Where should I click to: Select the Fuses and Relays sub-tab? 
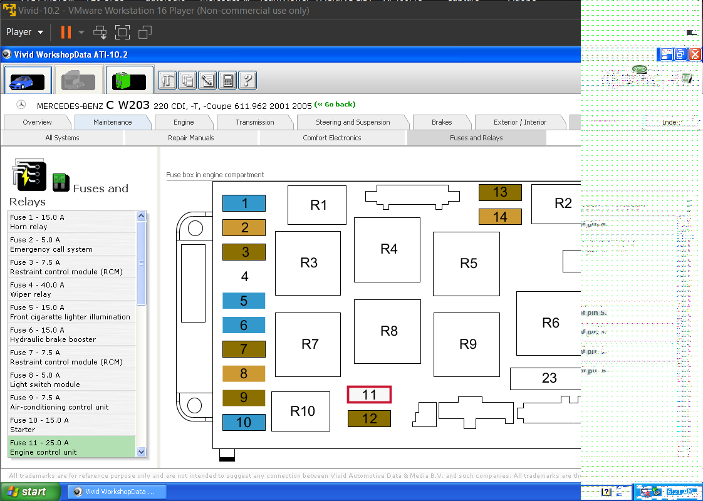(x=476, y=138)
